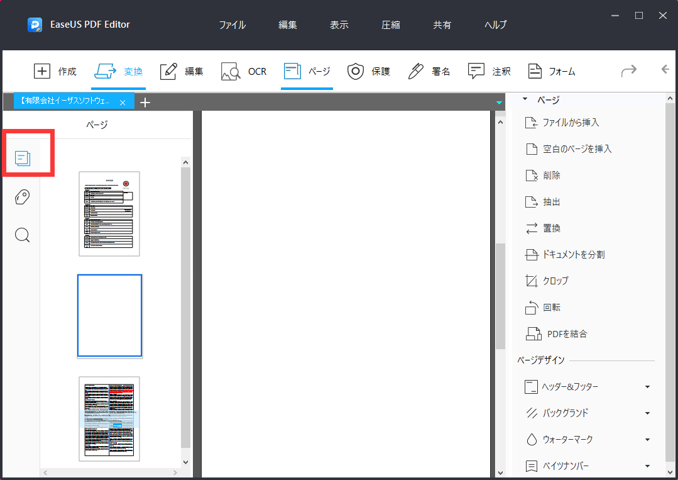The height and width of the screenshot is (480, 678).
Task: Expand the ウォーターマーク dropdown arrow
Action: [x=647, y=440]
